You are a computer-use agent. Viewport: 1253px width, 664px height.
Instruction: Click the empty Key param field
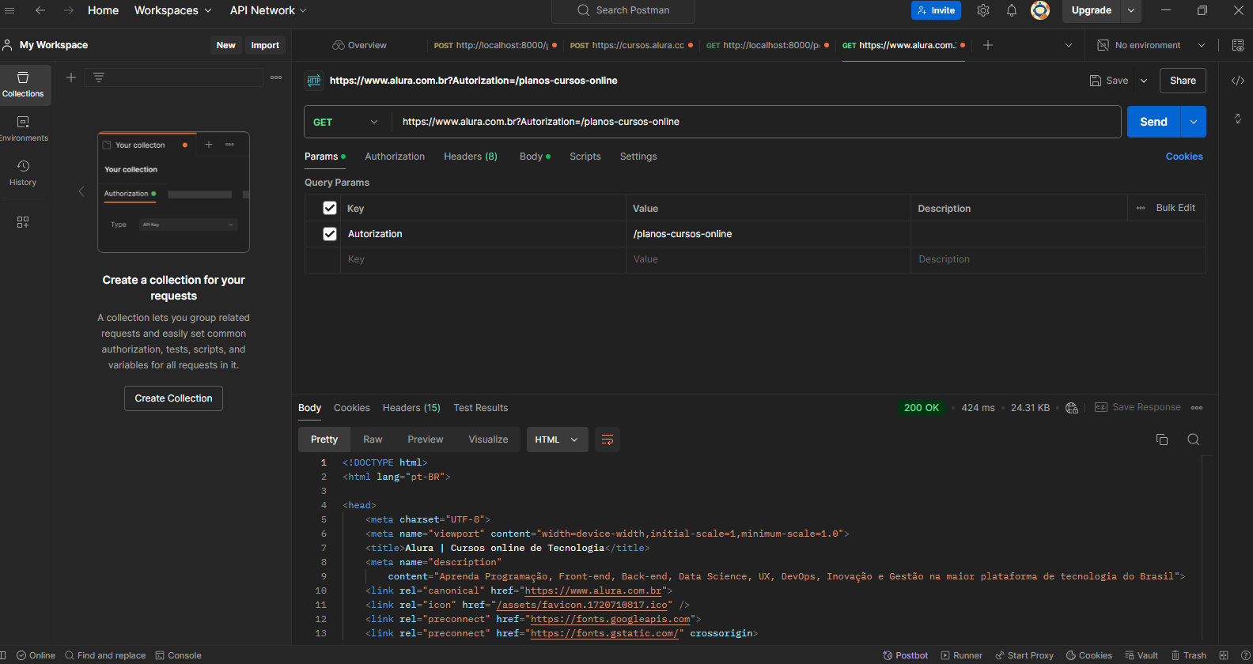tap(483, 259)
